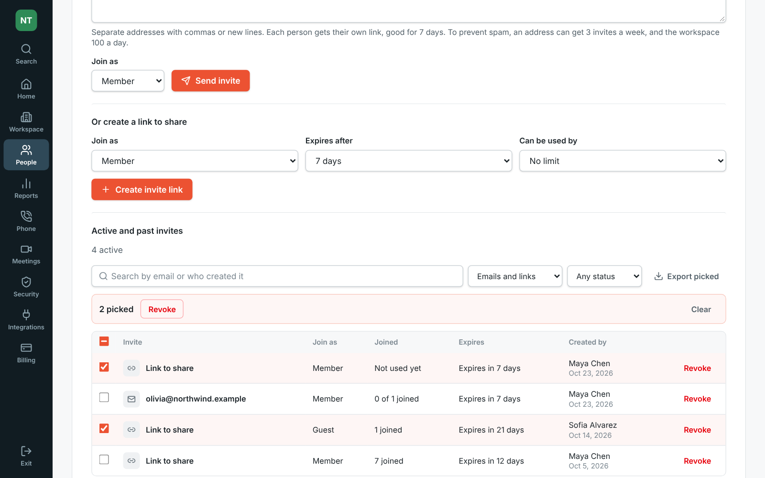Uncheck the Guest link row checkbox

[x=104, y=429]
